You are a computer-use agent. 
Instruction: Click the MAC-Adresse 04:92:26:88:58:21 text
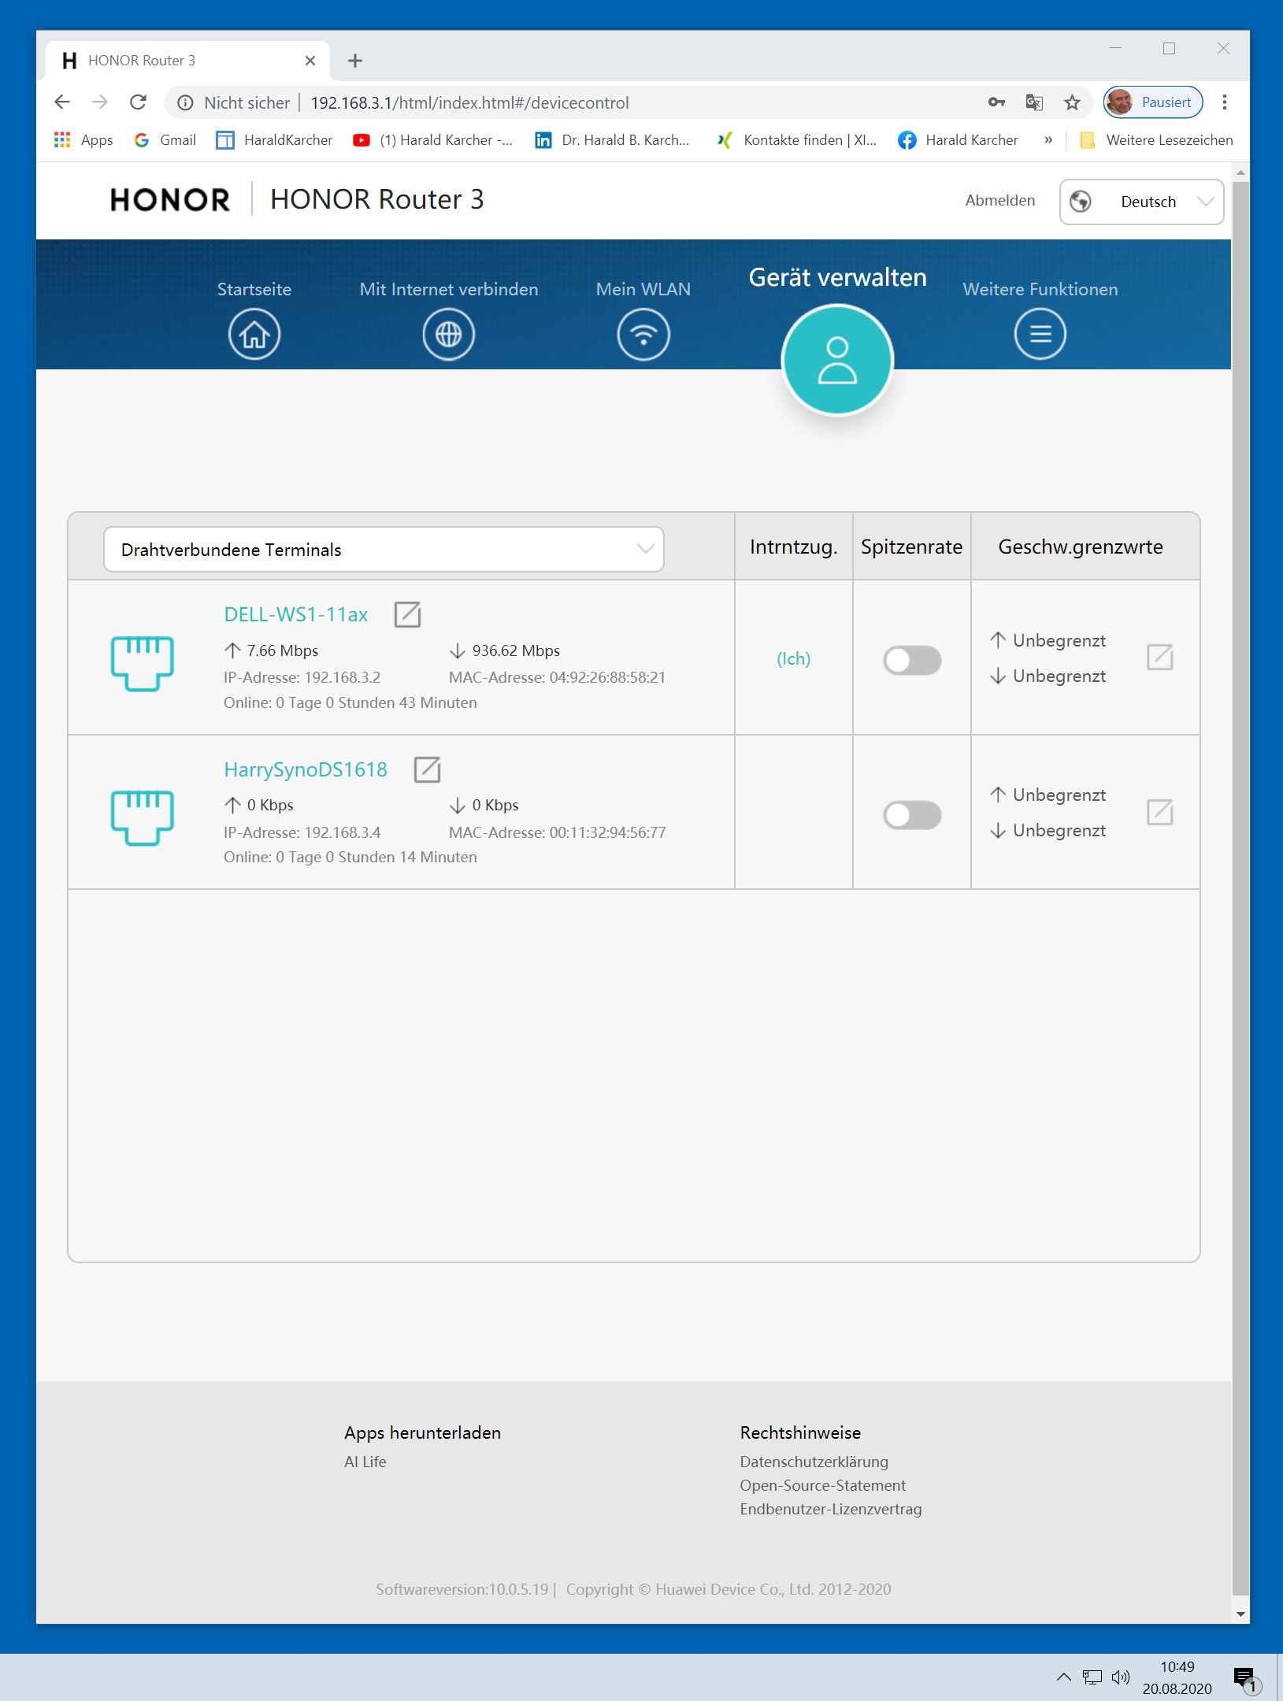[x=558, y=677]
